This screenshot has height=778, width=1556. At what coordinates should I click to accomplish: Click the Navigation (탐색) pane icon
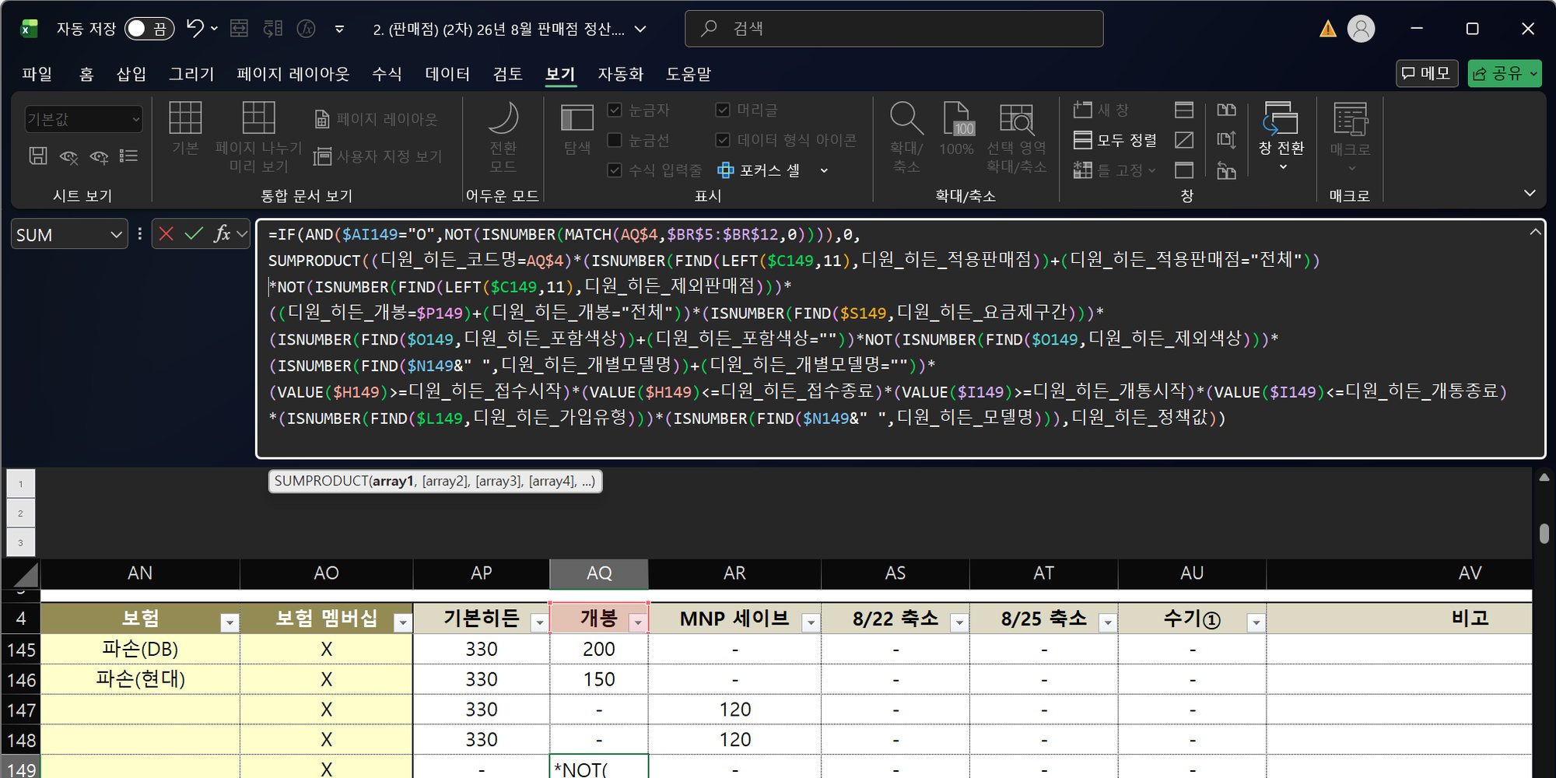[x=576, y=118]
